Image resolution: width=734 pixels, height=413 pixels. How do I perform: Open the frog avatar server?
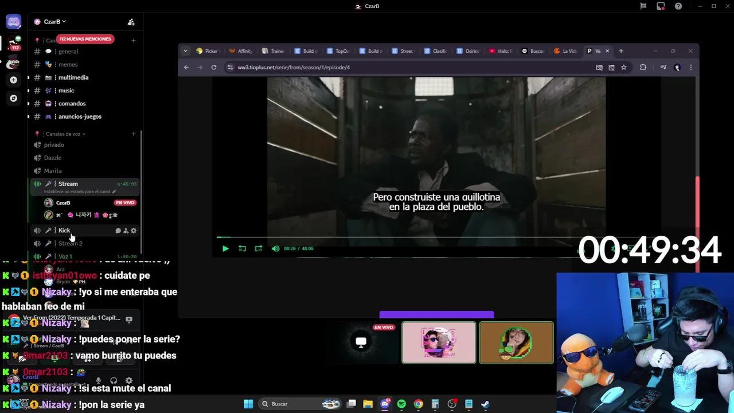click(x=13, y=62)
